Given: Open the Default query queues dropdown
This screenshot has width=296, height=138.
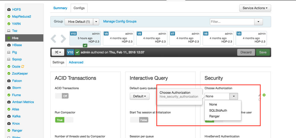Looking at the screenshot, I should point(140,96).
